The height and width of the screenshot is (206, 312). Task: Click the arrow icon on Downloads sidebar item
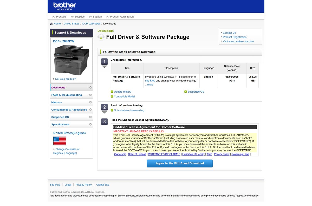pos(90,88)
